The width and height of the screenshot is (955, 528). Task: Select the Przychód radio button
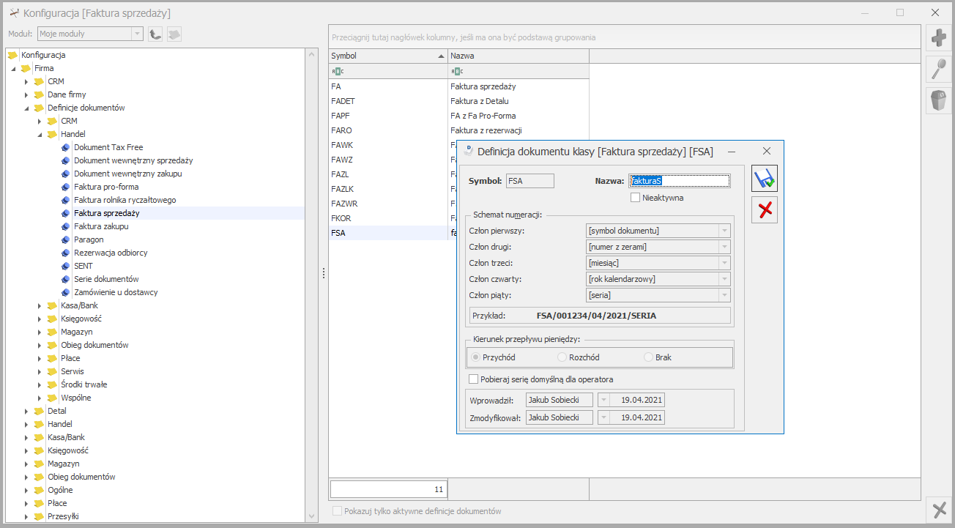point(476,357)
